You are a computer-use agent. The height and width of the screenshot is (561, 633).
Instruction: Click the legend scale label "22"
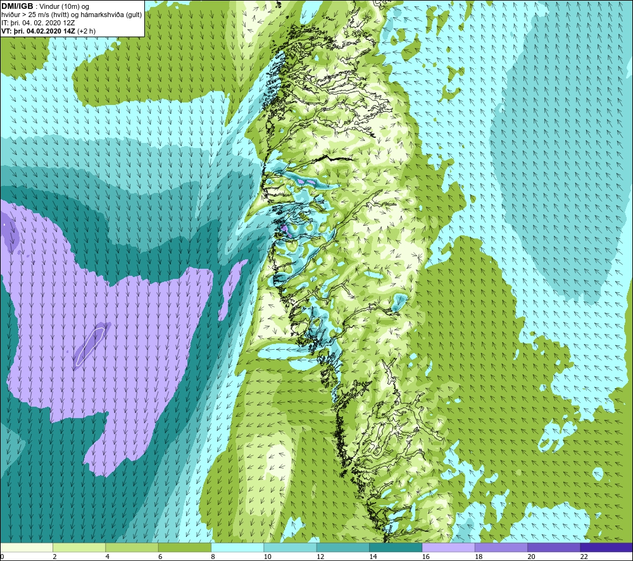click(x=584, y=557)
